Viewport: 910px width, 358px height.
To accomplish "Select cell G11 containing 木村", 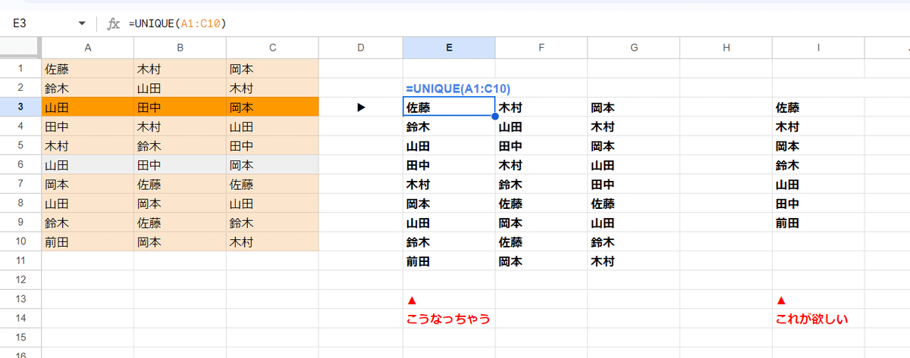I will [633, 261].
